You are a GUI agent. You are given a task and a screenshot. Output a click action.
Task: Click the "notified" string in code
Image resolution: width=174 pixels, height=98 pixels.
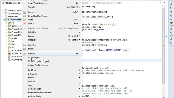[x=90, y=50]
